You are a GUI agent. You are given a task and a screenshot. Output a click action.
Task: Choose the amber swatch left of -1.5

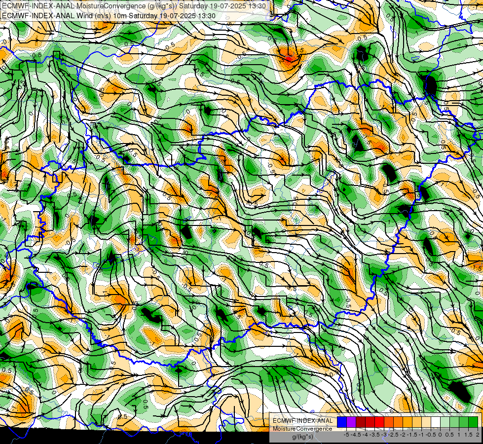[x=408, y=422]
